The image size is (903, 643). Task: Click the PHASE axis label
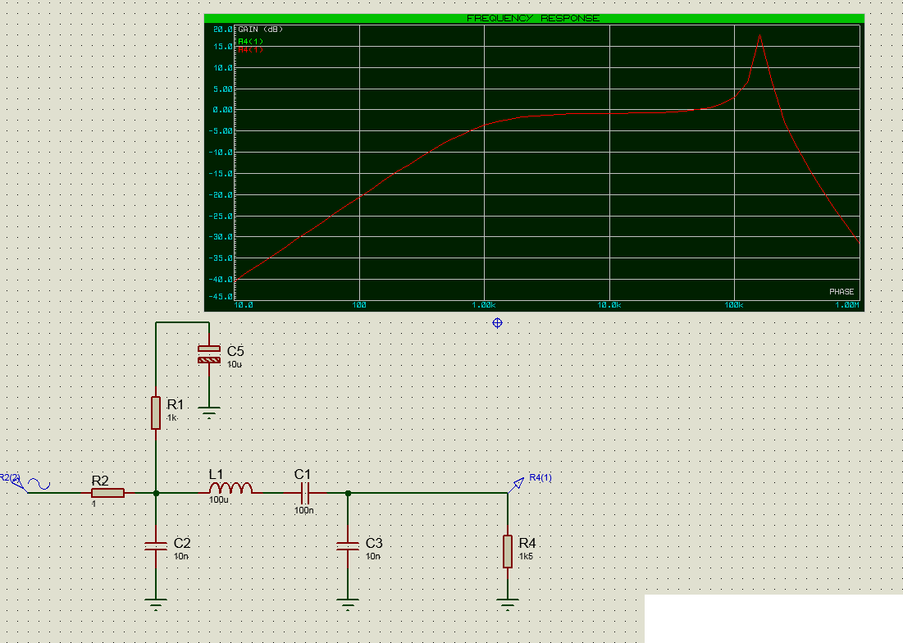pyautogui.click(x=841, y=292)
